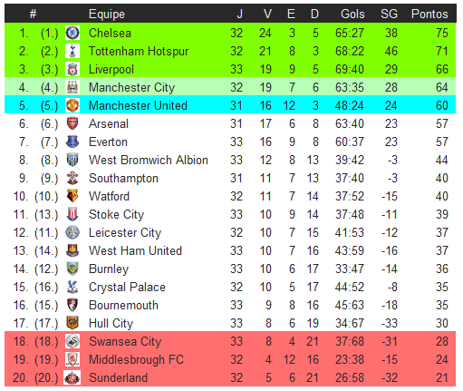Image resolution: width=463 pixels, height=391 pixels.
Task: Click the Equipe column header
Action: [107, 15]
